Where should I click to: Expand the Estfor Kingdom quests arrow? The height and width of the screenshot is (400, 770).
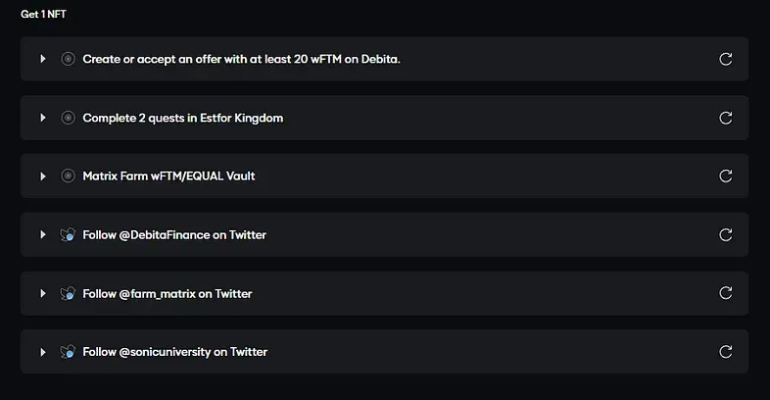pos(43,118)
